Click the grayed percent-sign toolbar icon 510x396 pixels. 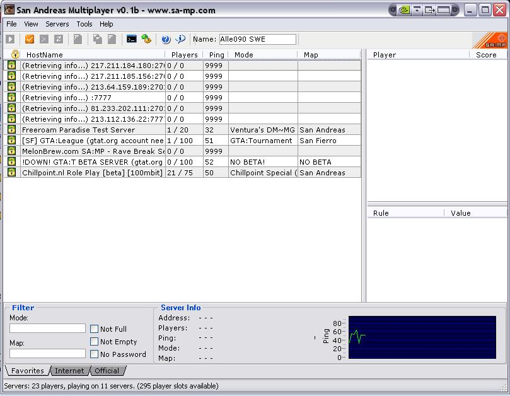click(43, 39)
